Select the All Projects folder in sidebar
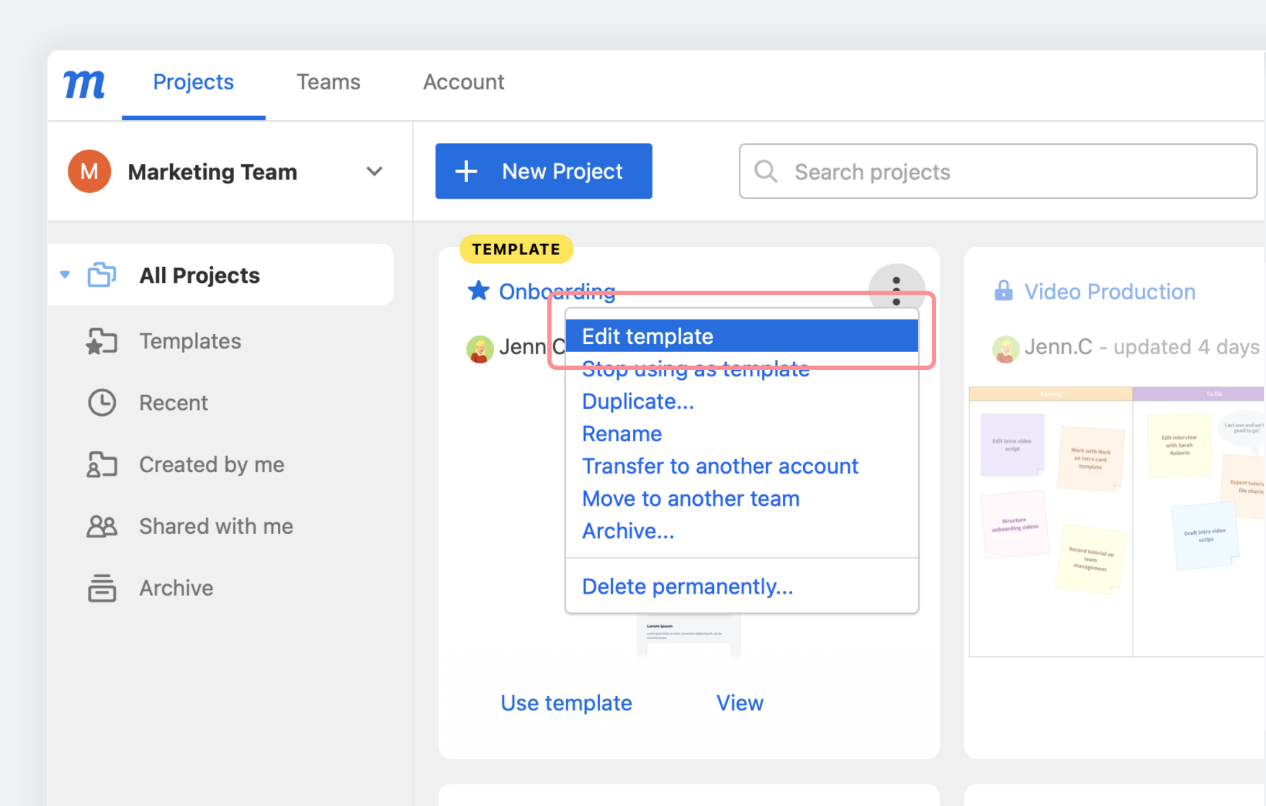The height and width of the screenshot is (806, 1266). tap(199, 275)
